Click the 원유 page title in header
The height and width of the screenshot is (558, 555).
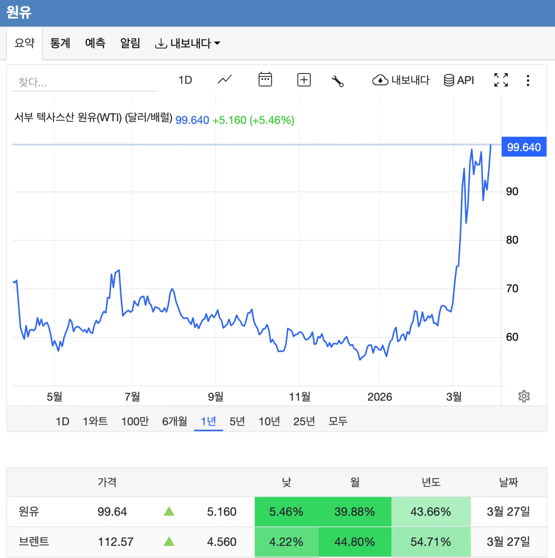tap(19, 13)
